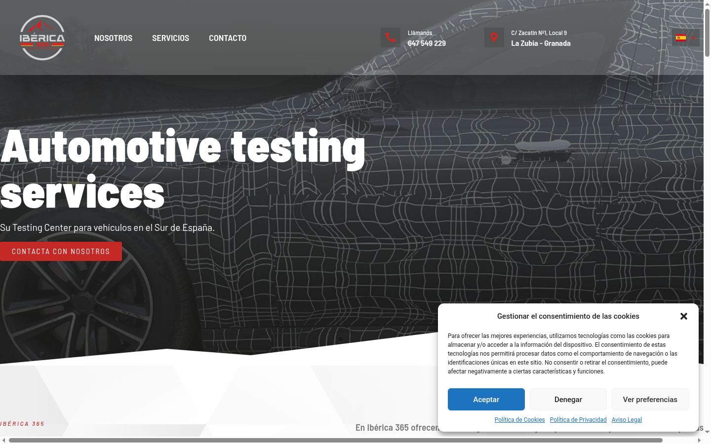
Task: Click the Llámanos label
Action: pos(420,33)
